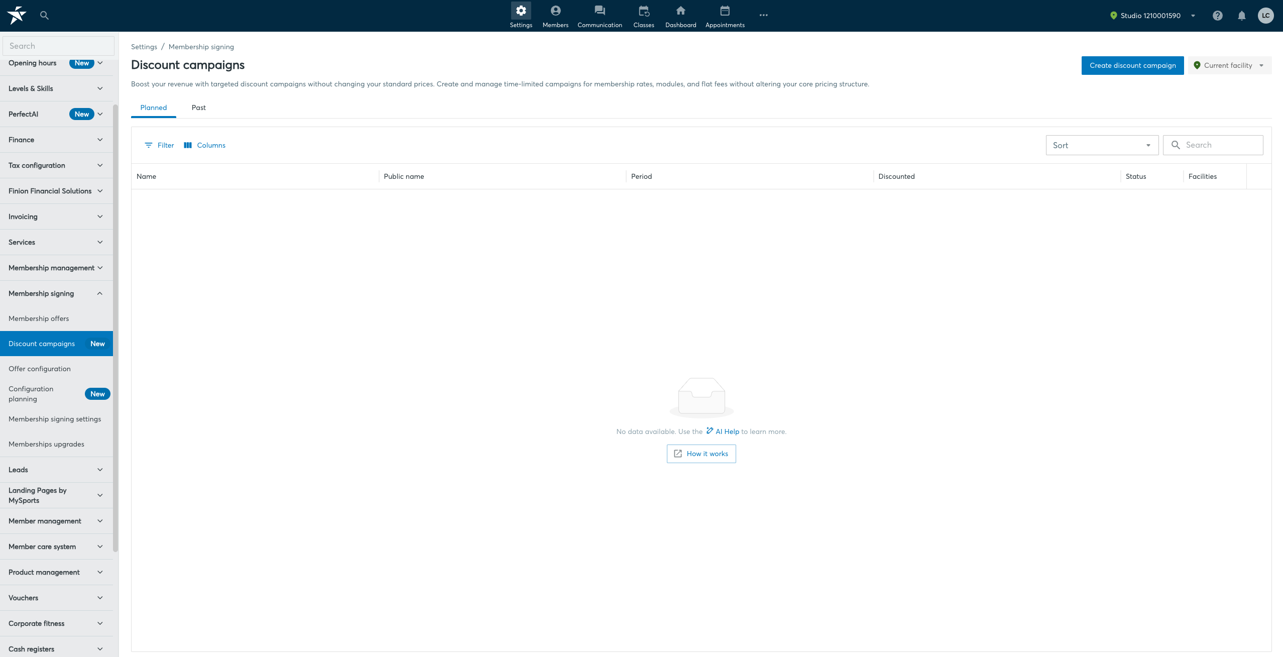The image size is (1283, 657).
Task: Click the Period column header
Action: [x=750, y=176]
